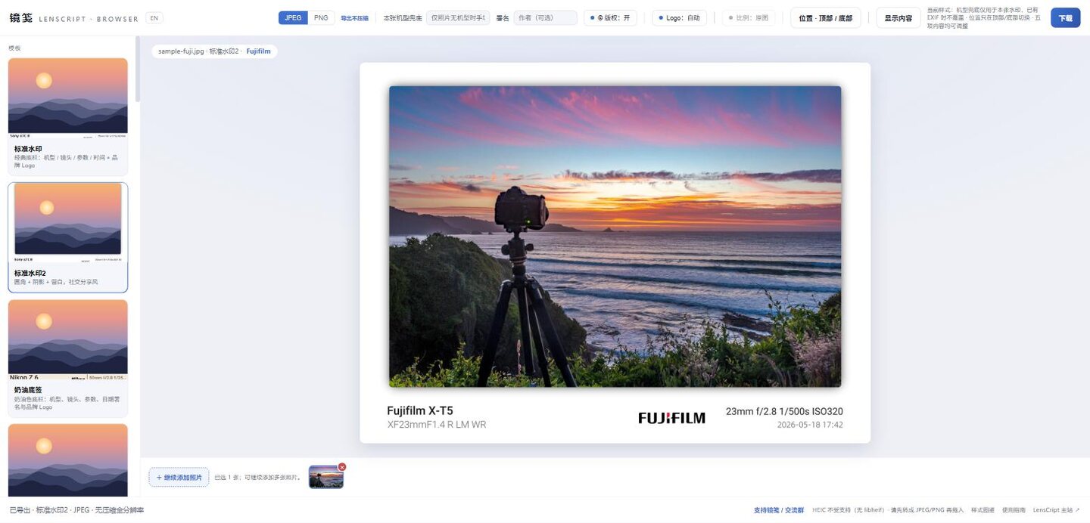Switch the language with the EN button

pos(154,18)
